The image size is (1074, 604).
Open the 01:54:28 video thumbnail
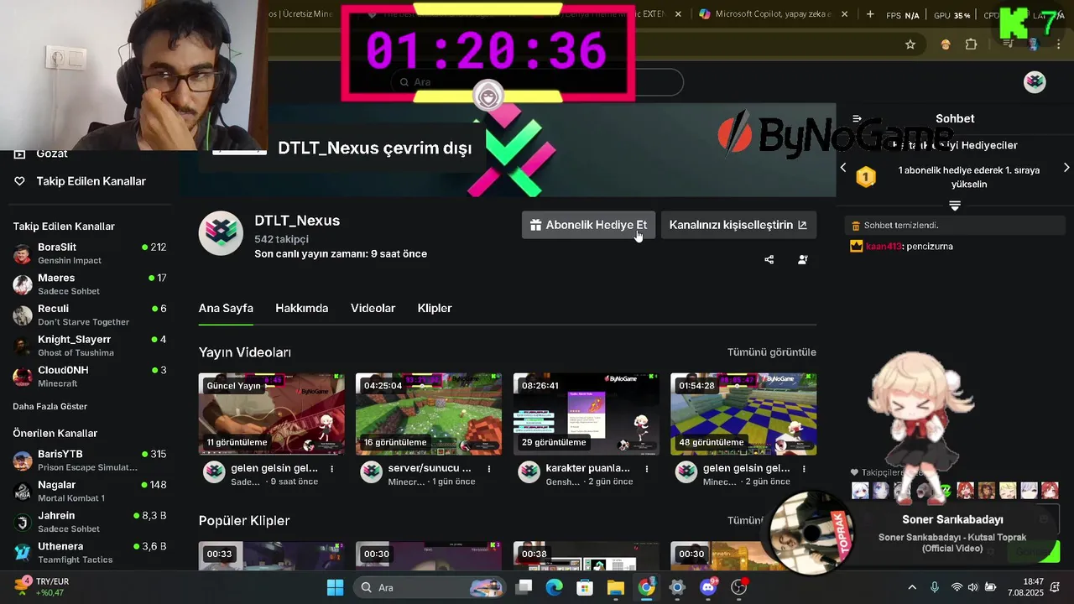(743, 414)
